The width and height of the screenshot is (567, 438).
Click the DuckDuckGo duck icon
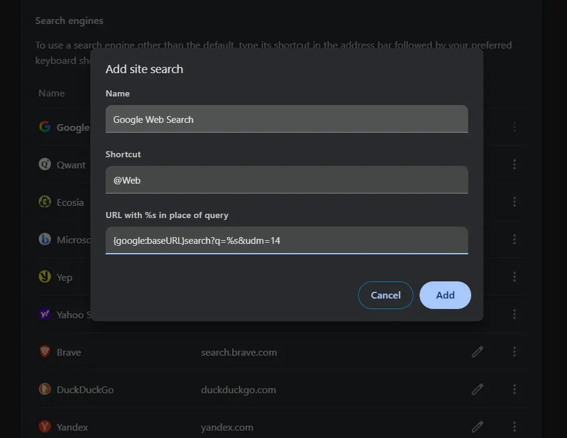[x=45, y=389]
